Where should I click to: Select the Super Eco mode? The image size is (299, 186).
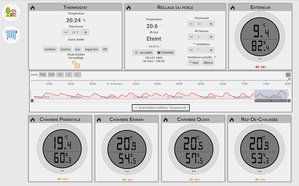[x=92, y=49]
